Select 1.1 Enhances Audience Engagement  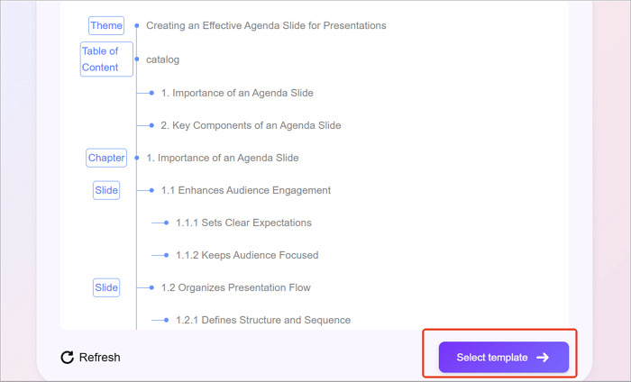point(245,190)
